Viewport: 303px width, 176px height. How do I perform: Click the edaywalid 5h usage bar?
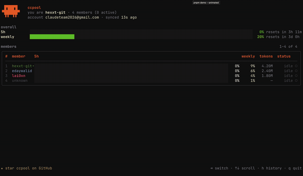131,71
